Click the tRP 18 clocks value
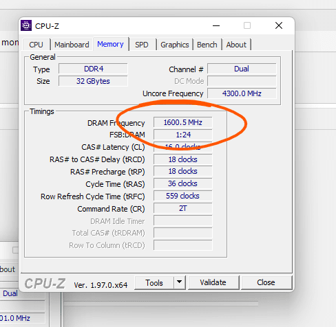This screenshot has height=327, width=336. click(183, 171)
